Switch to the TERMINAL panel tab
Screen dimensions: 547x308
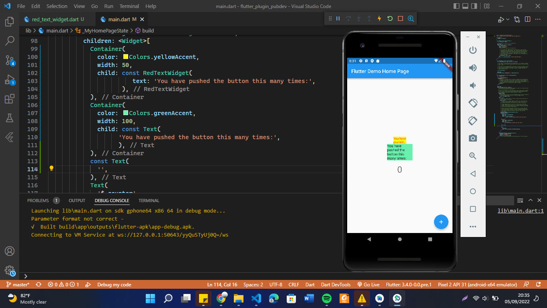pyautogui.click(x=149, y=201)
